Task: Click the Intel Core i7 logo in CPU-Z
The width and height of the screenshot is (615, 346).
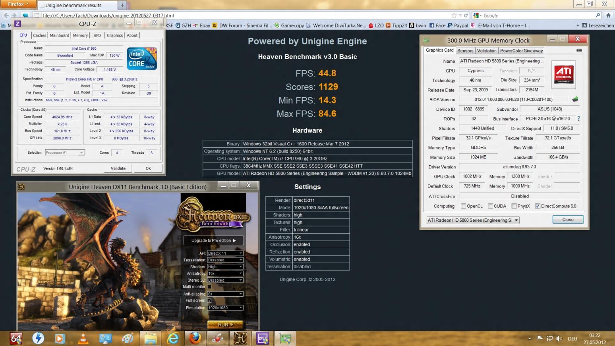Action: coord(142,59)
